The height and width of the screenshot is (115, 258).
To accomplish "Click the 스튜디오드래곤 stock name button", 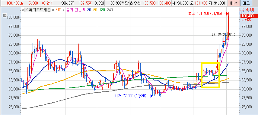I will (38, 10).
